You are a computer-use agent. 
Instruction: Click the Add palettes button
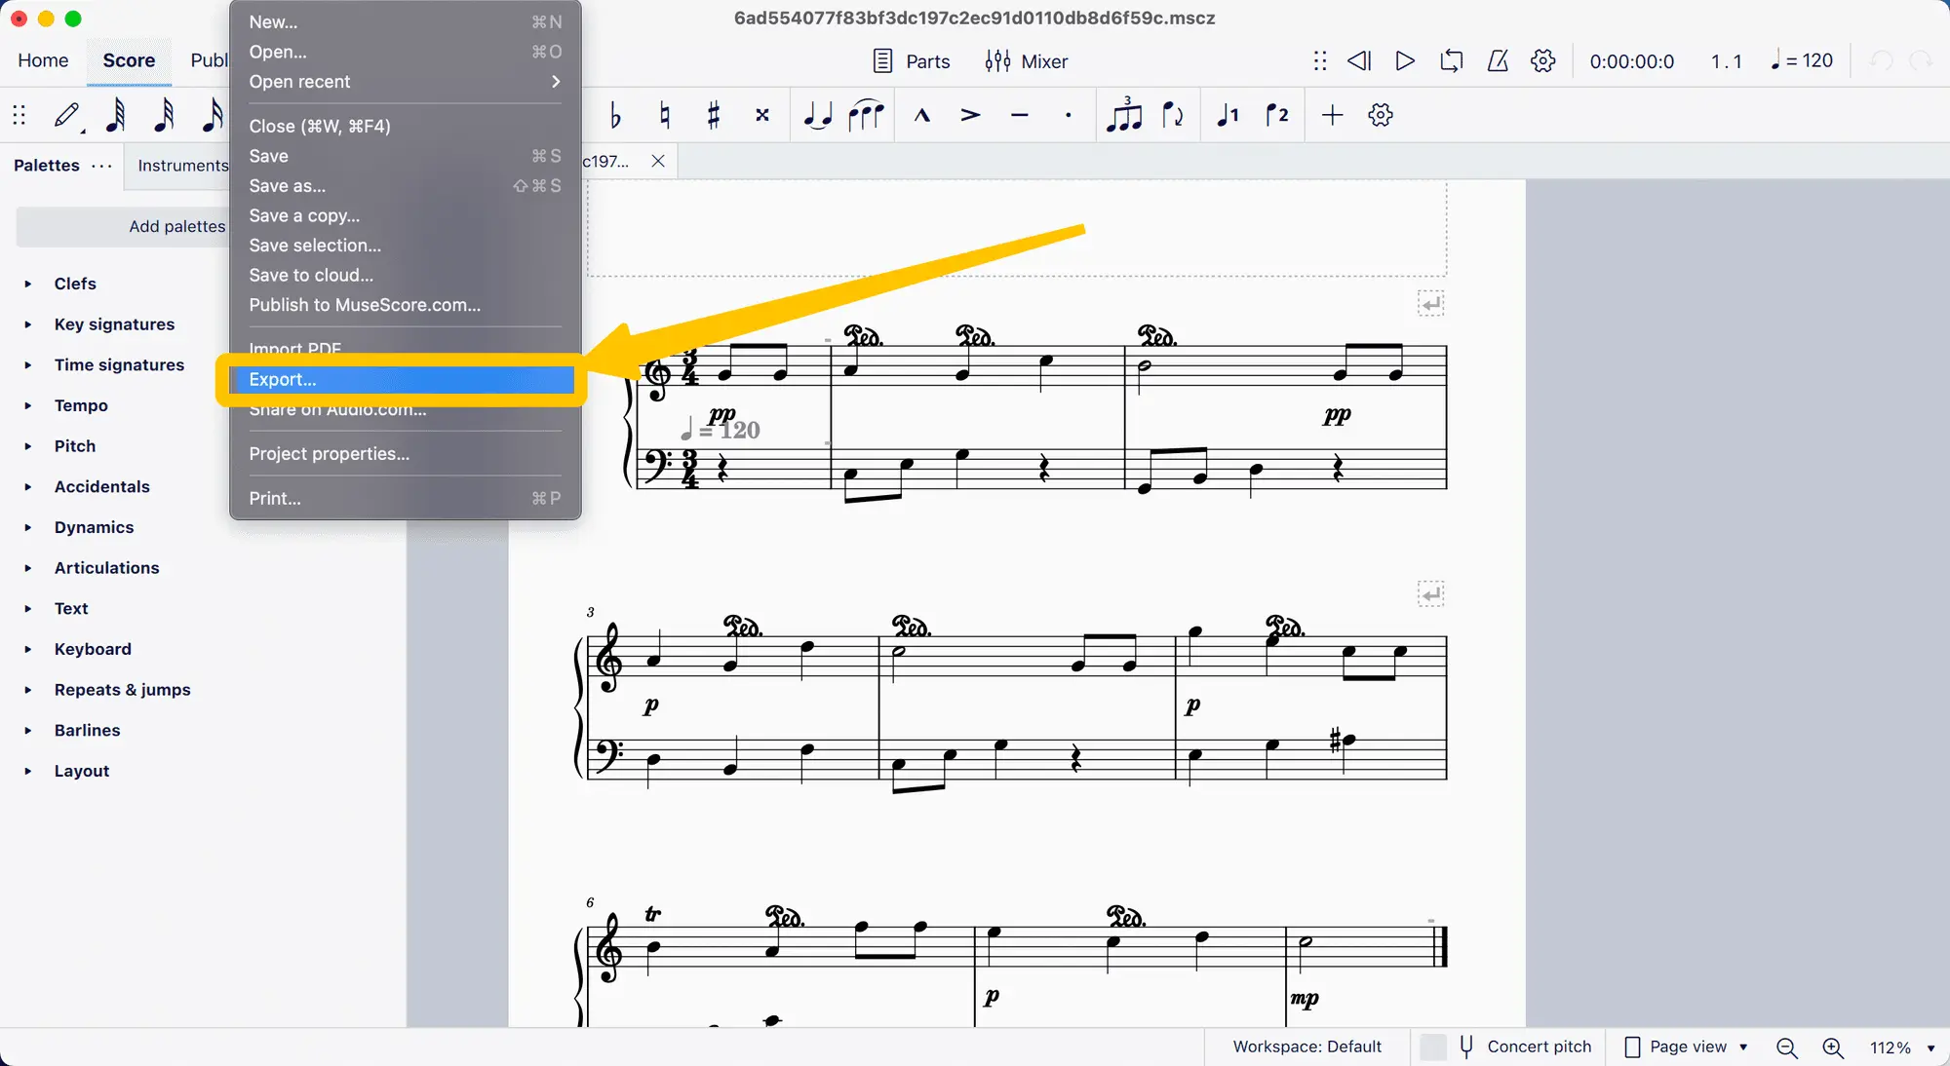pos(123,226)
